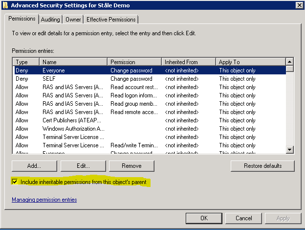This screenshot has height=230, width=305.
Task: Switch to the Auditing tab
Action: point(50,20)
